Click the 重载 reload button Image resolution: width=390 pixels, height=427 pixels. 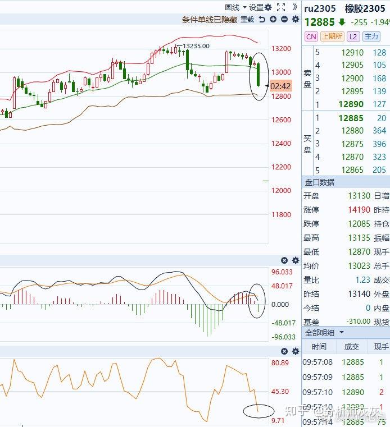[x=247, y=20]
